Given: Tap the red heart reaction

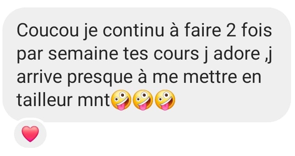Looking at the screenshot, I should point(30,134).
